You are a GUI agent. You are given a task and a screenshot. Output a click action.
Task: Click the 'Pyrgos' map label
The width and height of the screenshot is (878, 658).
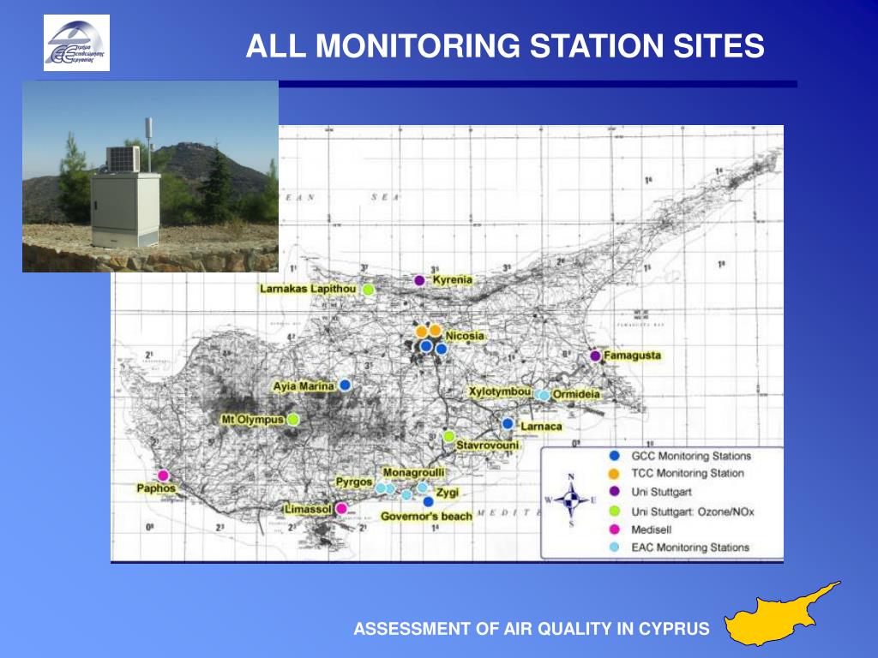coord(354,482)
